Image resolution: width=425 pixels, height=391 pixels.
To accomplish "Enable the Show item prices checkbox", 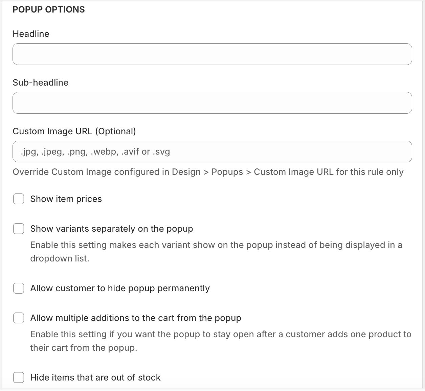I will 19,199.
